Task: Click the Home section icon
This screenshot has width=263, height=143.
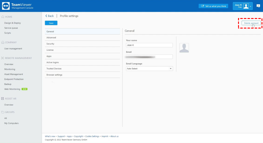Action: (3, 17)
